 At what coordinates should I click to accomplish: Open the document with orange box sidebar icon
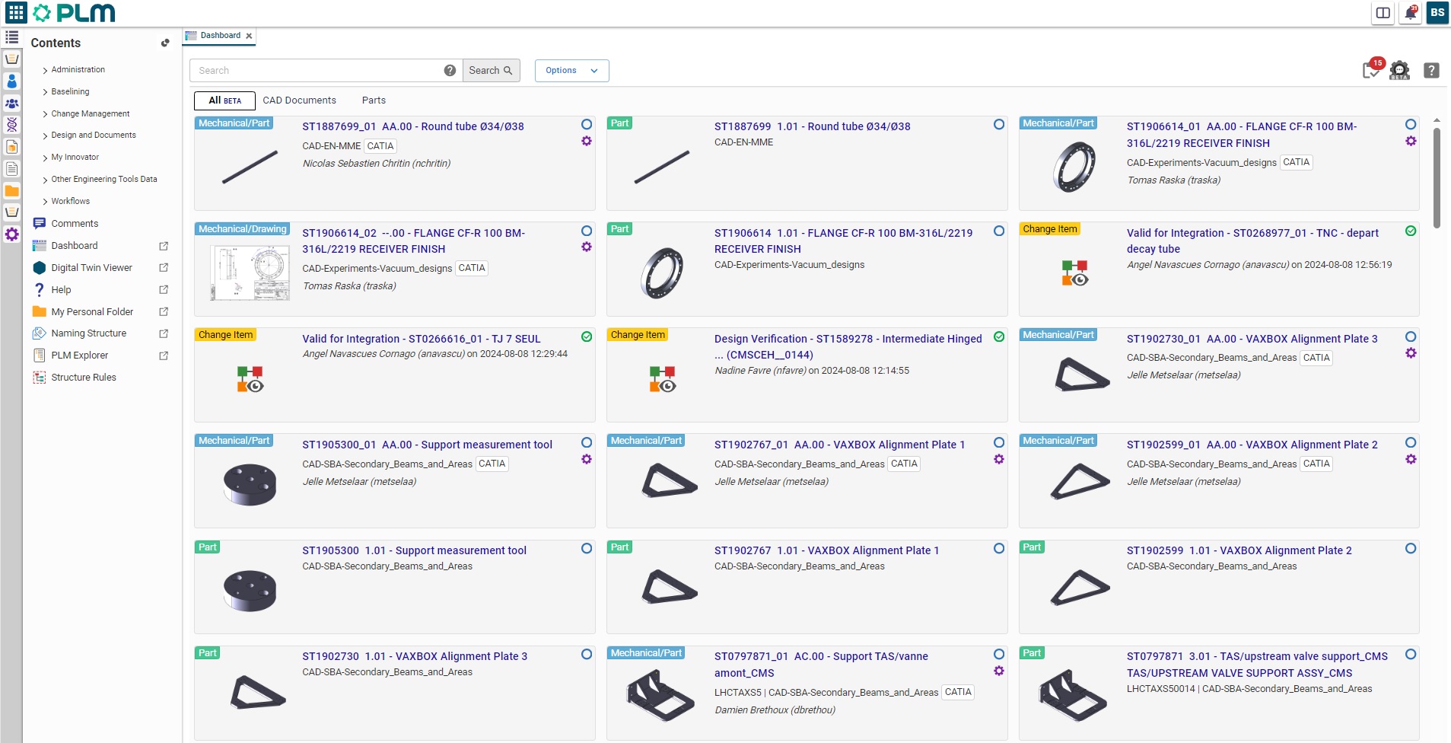click(11, 146)
